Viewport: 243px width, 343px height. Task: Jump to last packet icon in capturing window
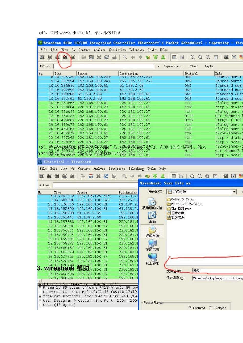[163, 57]
